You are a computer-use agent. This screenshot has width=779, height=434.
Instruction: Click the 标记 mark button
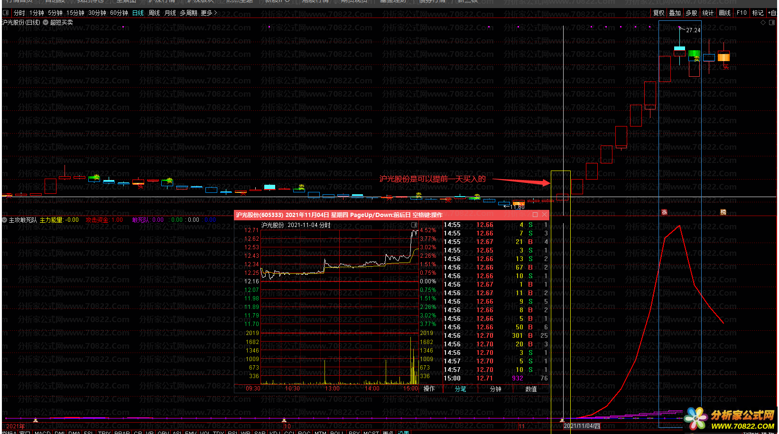click(758, 13)
